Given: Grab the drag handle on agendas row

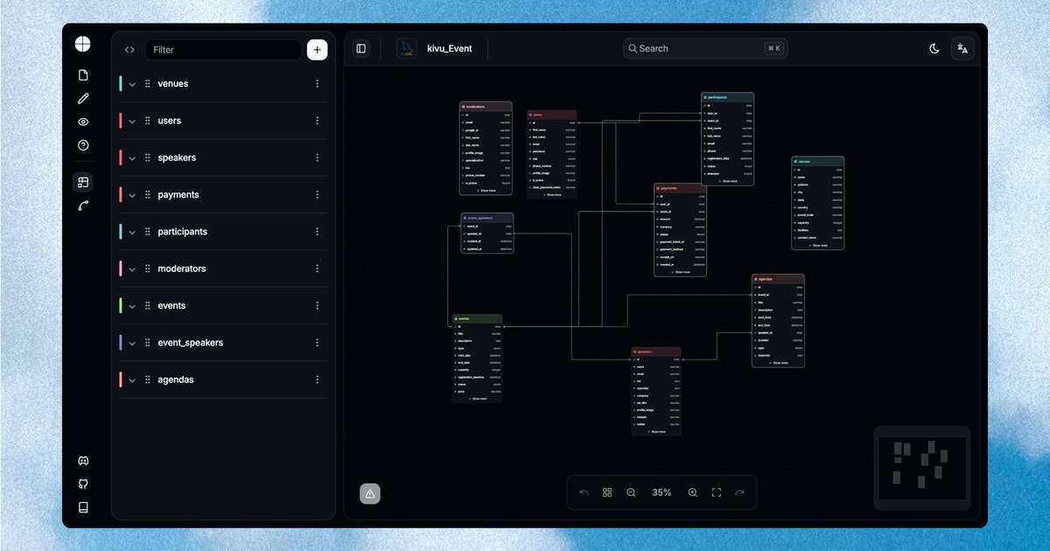Looking at the screenshot, I should click(147, 380).
